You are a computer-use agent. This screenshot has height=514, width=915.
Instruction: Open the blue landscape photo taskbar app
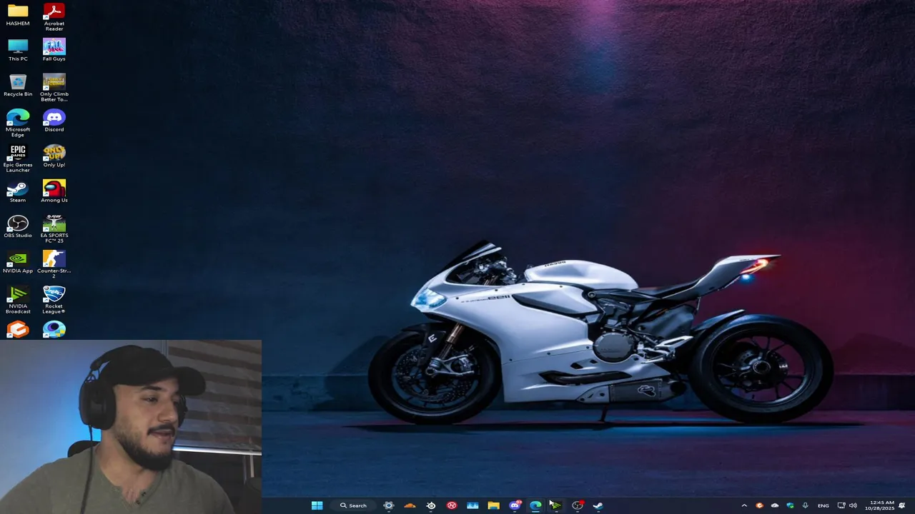tap(473, 505)
